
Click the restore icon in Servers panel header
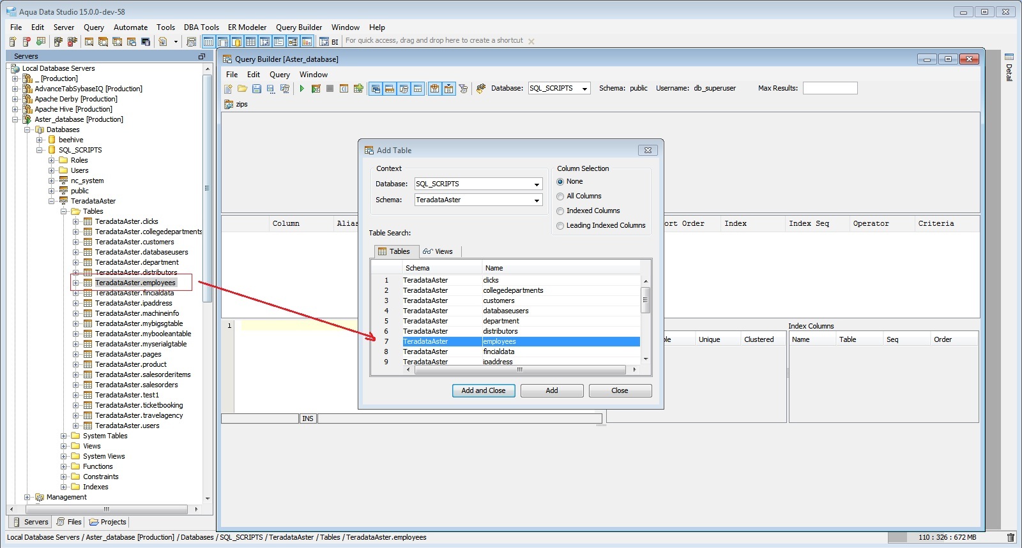tap(202, 56)
